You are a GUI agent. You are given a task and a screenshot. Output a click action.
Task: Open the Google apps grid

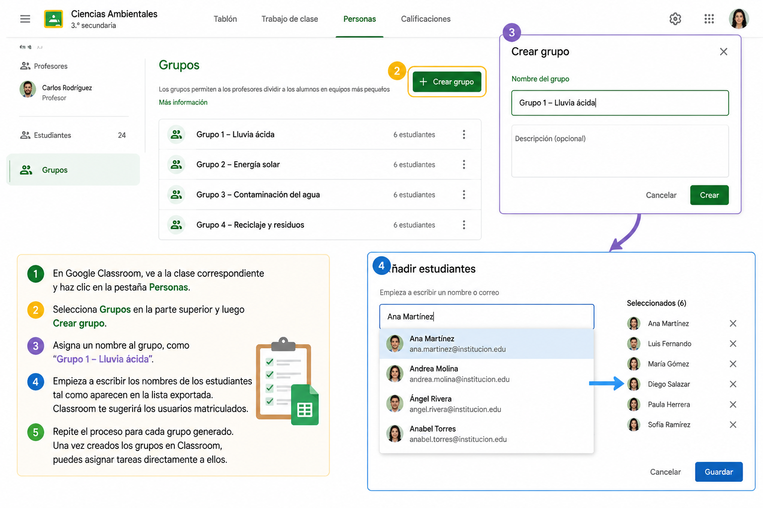(x=709, y=19)
